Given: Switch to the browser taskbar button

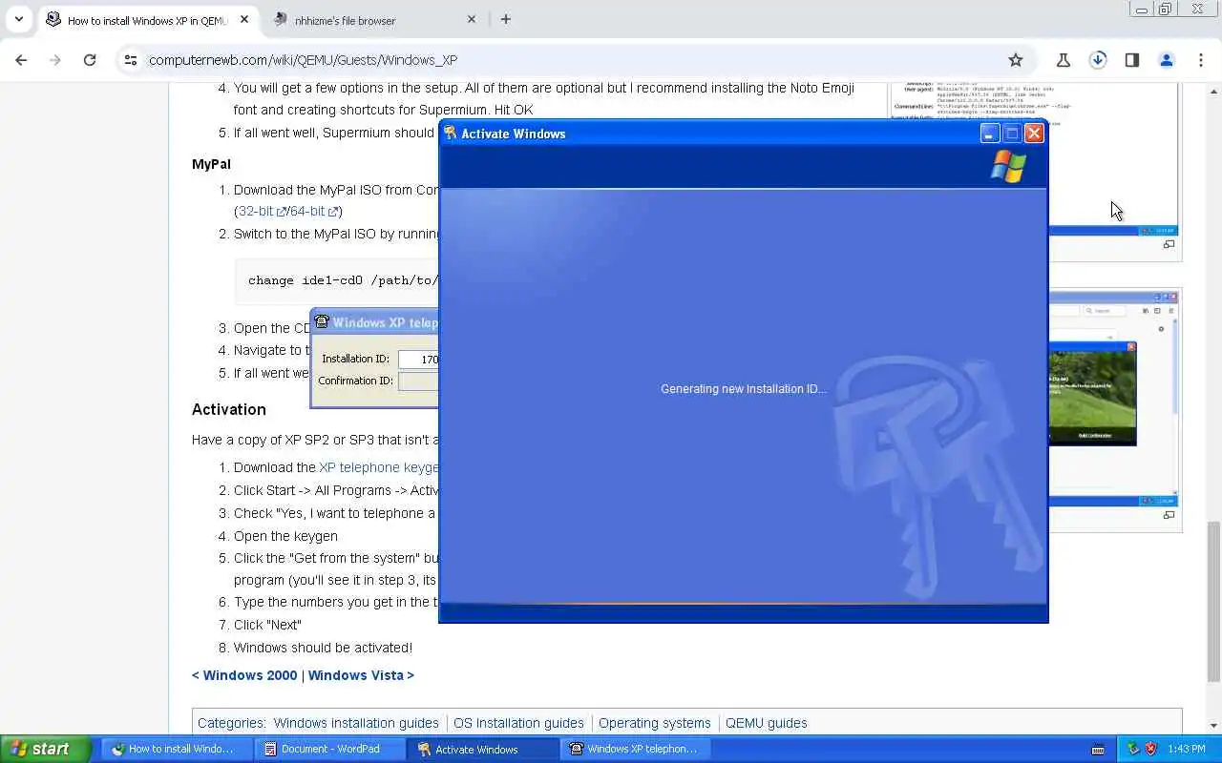Looking at the screenshot, I should [178, 749].
